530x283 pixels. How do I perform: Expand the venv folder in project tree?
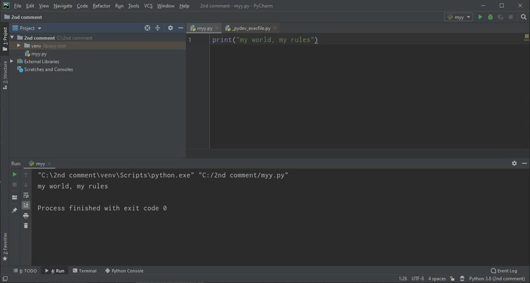(19, 46)
